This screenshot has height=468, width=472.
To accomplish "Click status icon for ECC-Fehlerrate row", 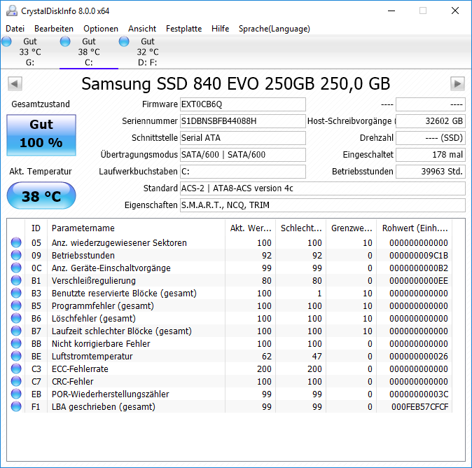I will (16, 369).
